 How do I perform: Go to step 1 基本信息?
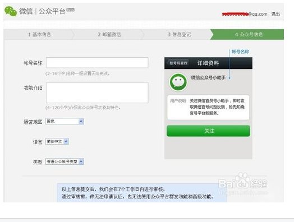point(39,34)
